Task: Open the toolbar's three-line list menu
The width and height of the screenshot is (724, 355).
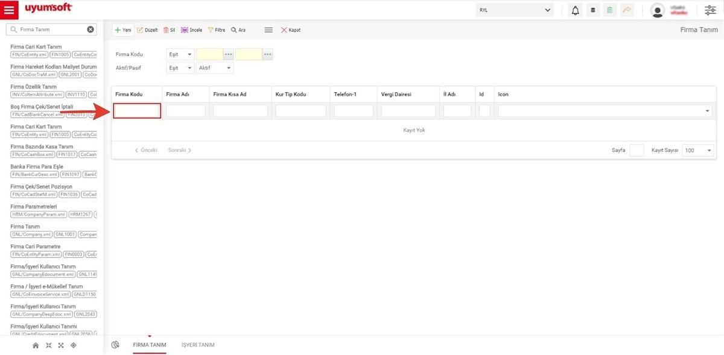Action: [x=268, y=30]
